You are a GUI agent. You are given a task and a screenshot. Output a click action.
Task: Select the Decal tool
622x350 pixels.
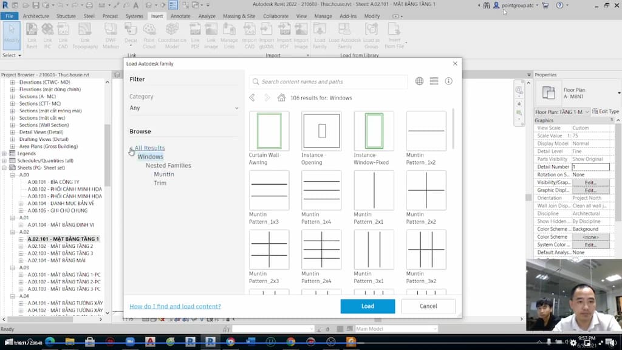(132, 33)
